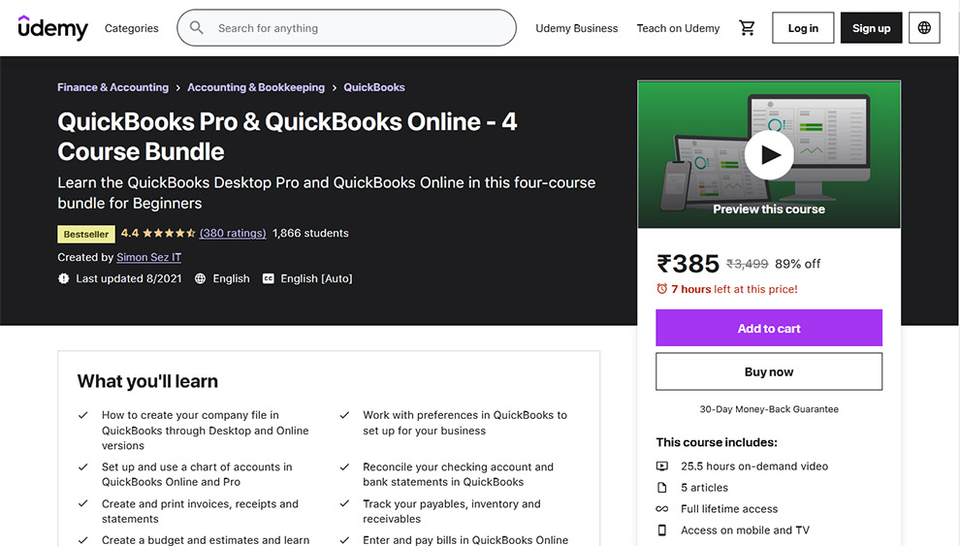Screen dimensions: 960x546
Task: Click the 'Preview this course' caption
Action: [x=769, y=209]
